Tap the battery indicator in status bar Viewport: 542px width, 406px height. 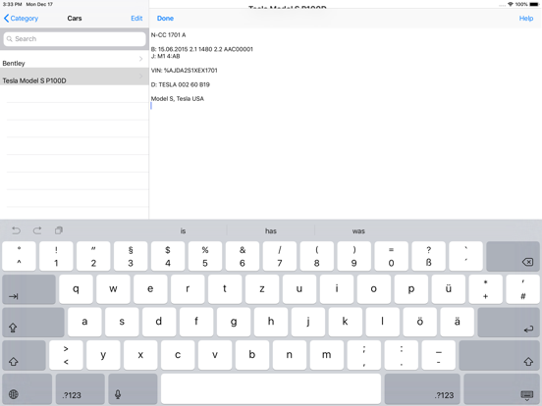coord(534,4)
